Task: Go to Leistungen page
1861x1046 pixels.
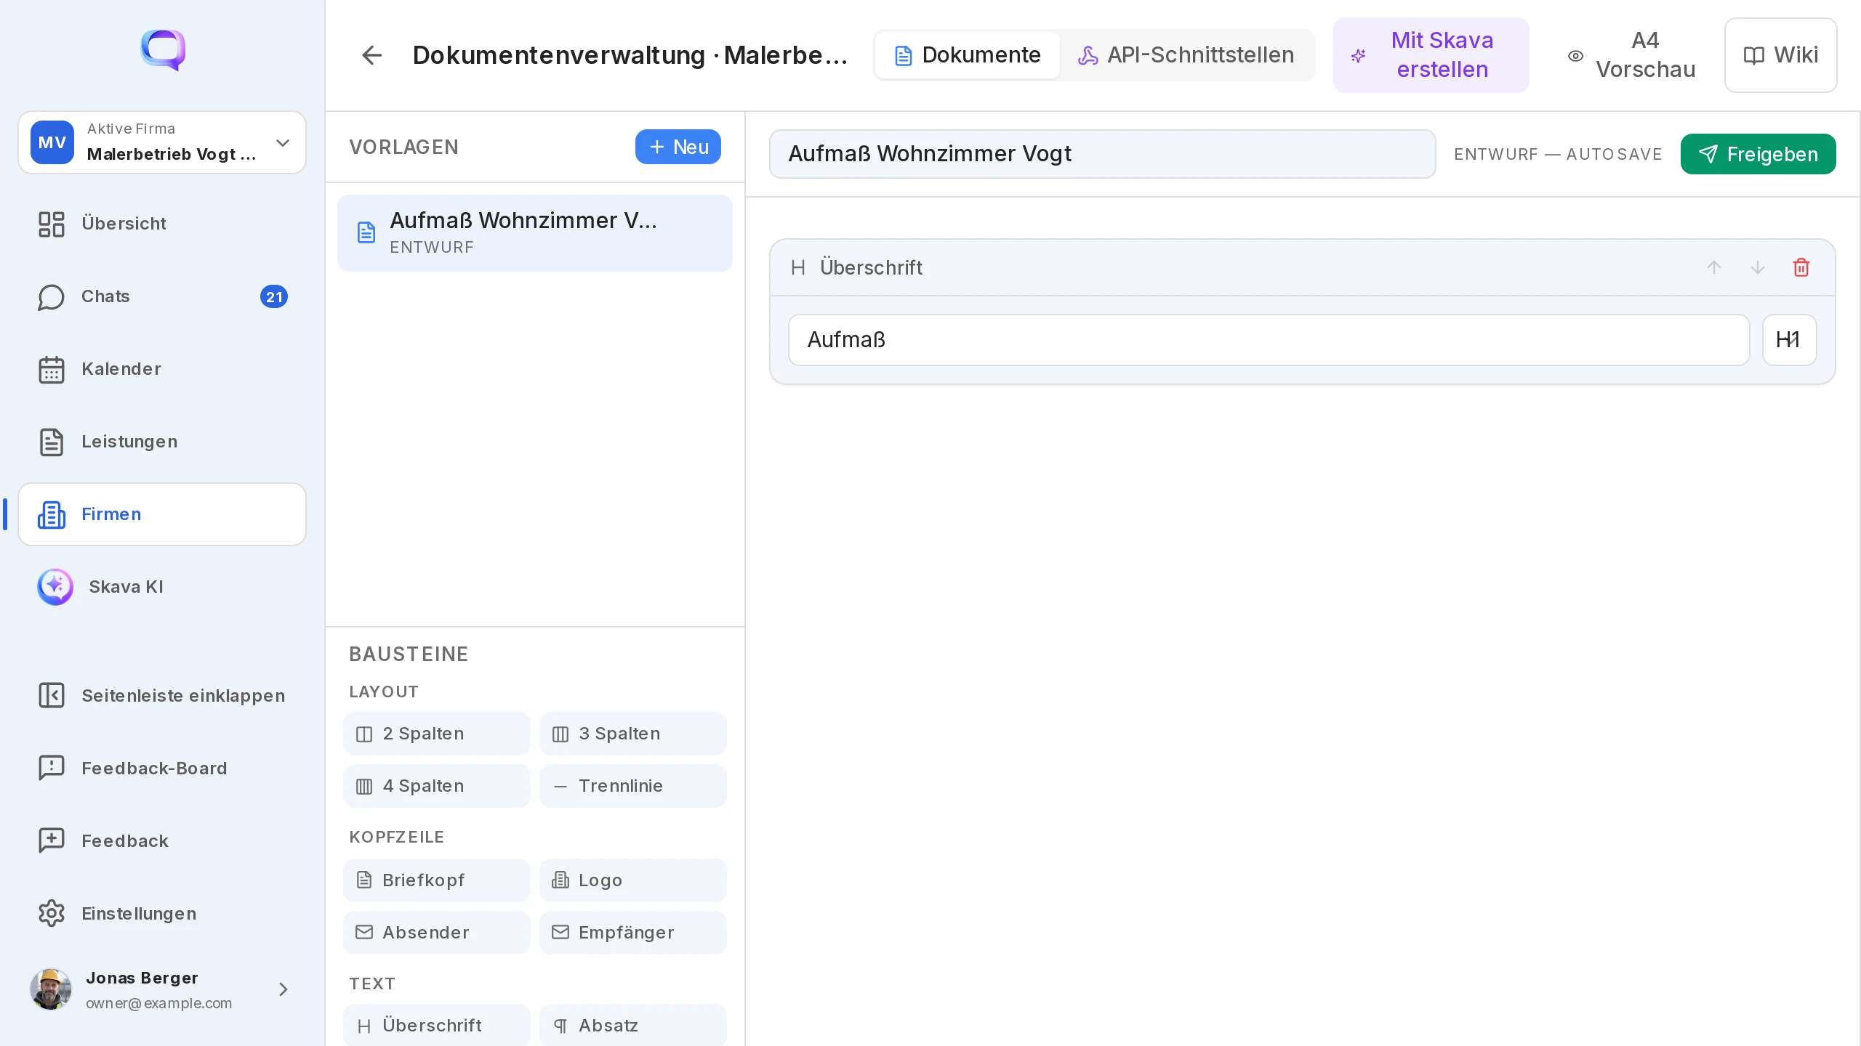Action: [x=162, y=442]
